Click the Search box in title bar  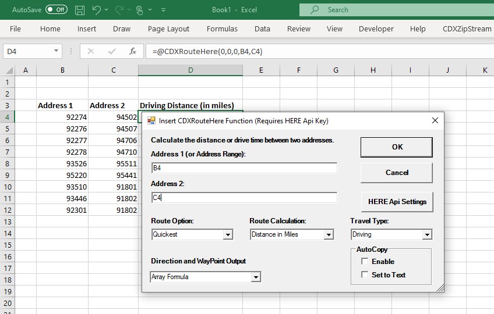tap(397, 10)
